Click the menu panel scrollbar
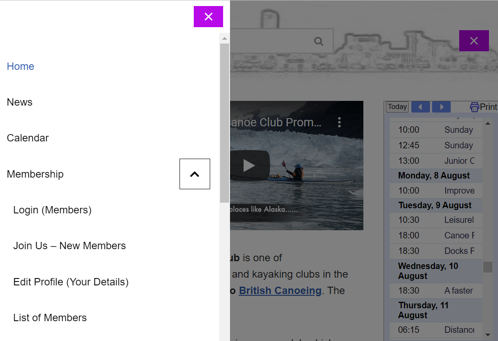498x341 pixels. (x=224, y=121)
